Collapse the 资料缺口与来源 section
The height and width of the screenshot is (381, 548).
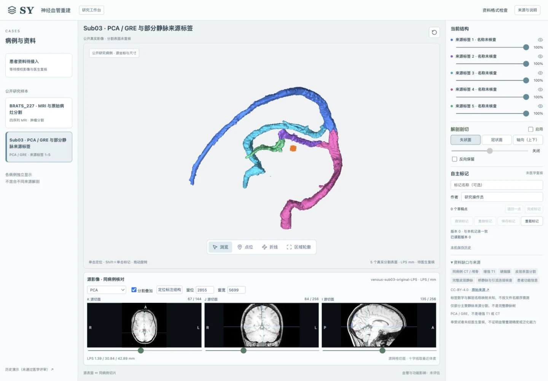(465, 262)
